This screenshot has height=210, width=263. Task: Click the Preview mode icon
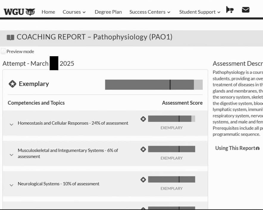3,51
